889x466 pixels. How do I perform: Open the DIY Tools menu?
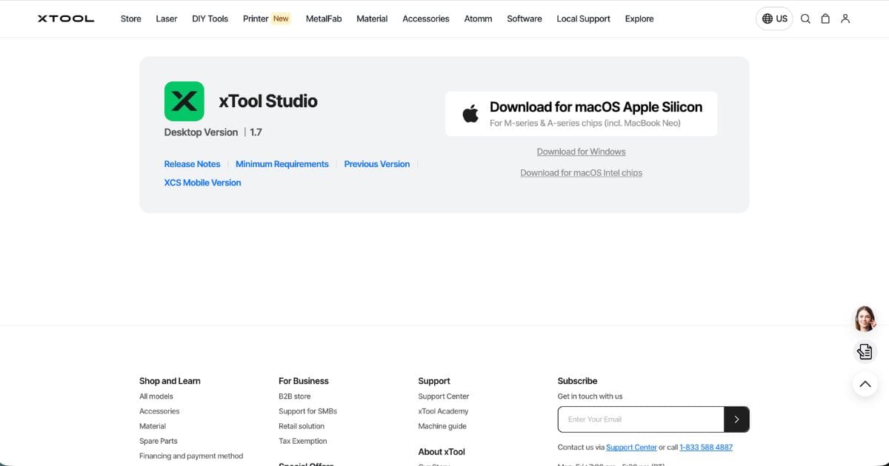(210, 18)
